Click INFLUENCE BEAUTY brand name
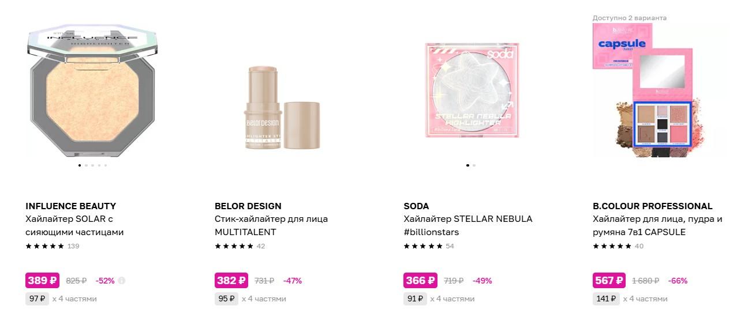 point(71,206)
